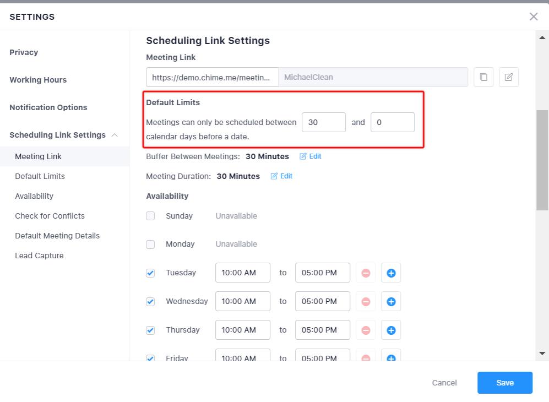Uncheck the Tuesday availability checkbox
549x402 pixels.
click(150, 273)
